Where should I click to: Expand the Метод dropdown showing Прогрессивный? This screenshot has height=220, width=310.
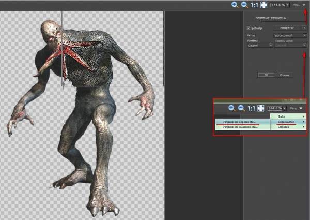(289, 36)
